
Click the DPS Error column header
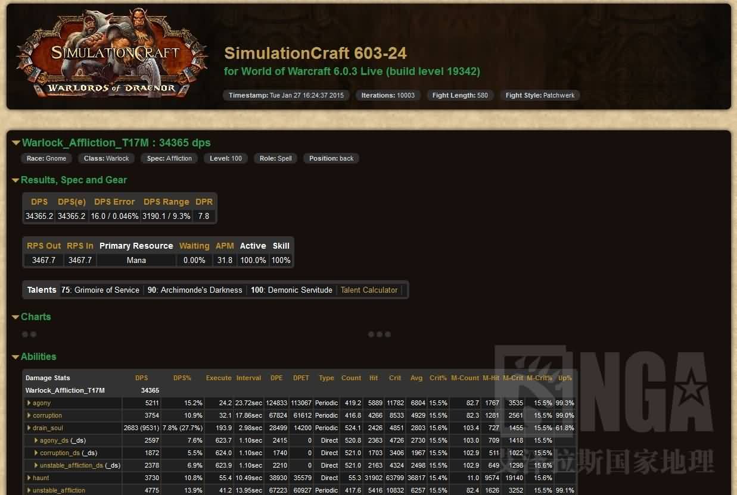(x=114, y=202)
